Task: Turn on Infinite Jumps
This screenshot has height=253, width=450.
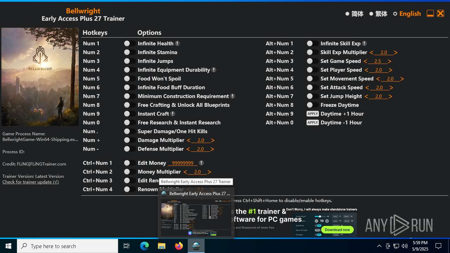Action: click(130, 61)
